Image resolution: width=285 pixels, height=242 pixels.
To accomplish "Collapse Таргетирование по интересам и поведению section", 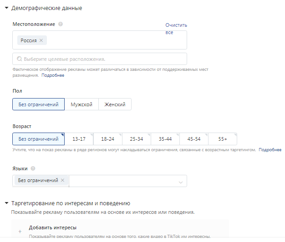I will click(x=6, y=203).
